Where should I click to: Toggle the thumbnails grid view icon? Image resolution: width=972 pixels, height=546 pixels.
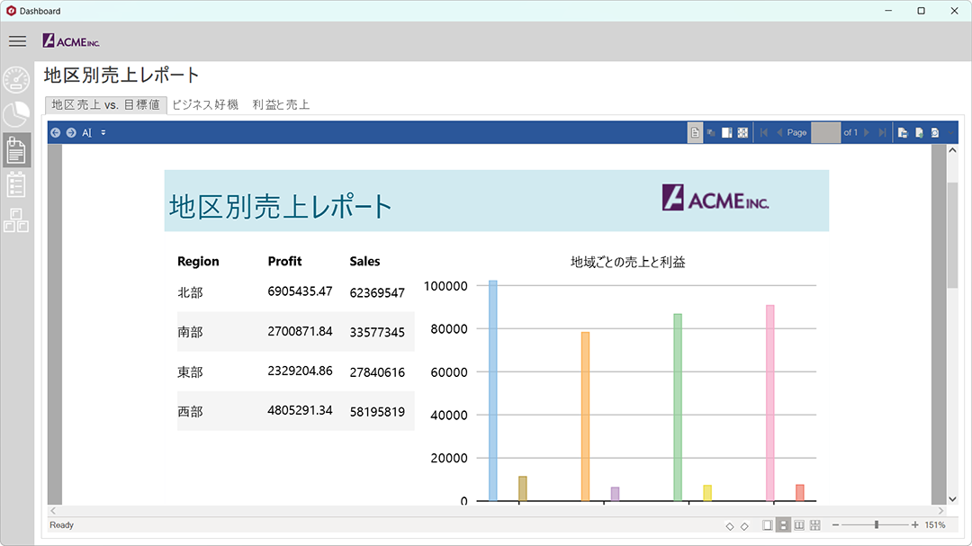tap(742, 132)
